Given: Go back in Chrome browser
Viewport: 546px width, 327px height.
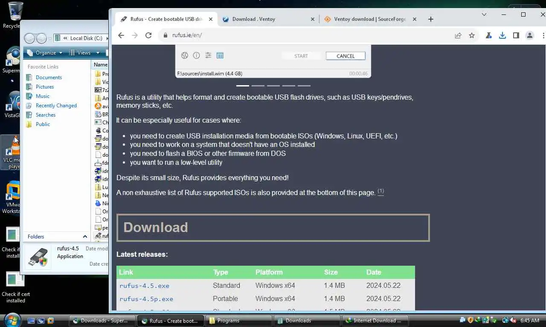Looking at the screenshot, I should point(121,35).
